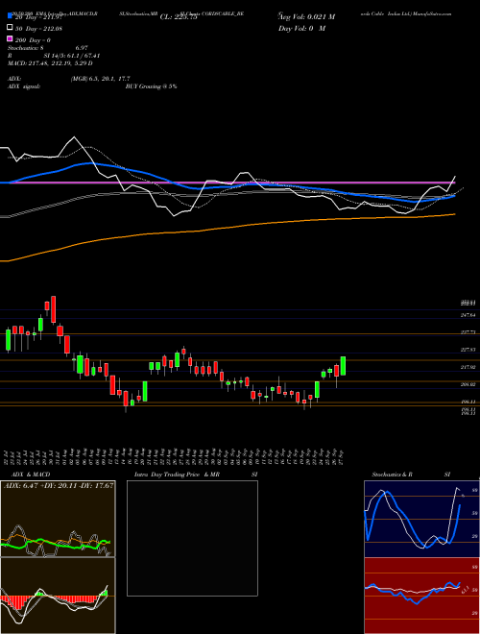Click the blue 20 Day EMA legend swatch
The image size is (480, 634).
tap(10, 16)
